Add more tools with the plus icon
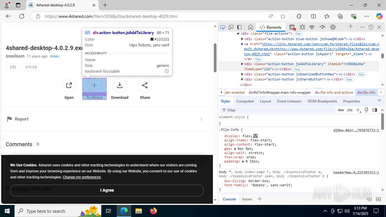386x217 pixels. [351, 27]
